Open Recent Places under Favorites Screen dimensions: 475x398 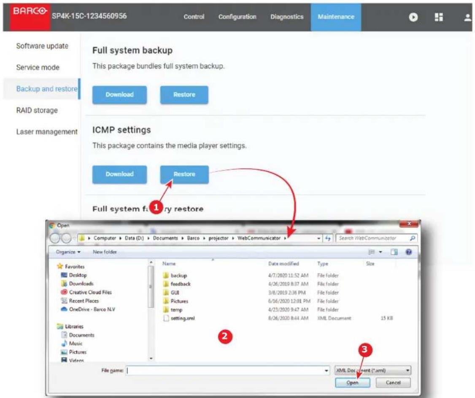[84, 301]
